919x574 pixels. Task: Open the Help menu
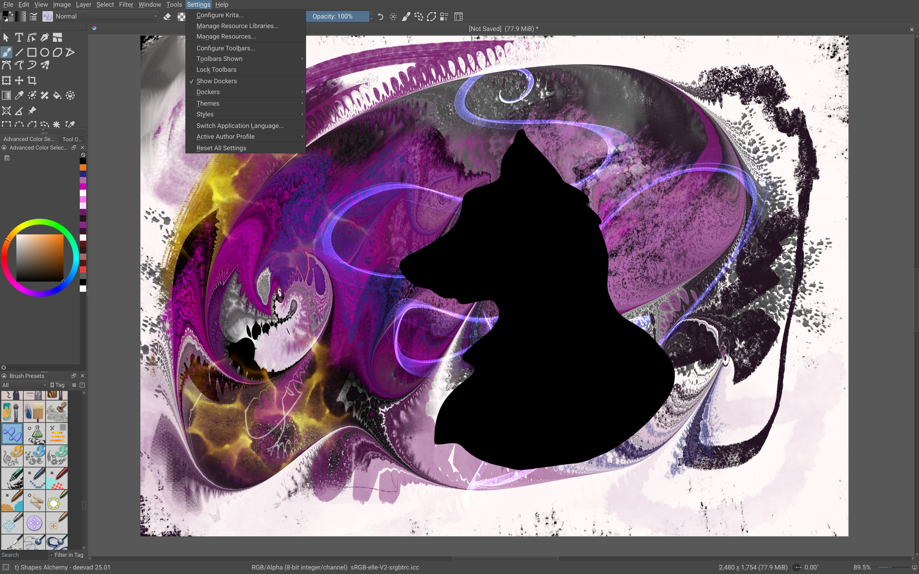coord(222,4)
